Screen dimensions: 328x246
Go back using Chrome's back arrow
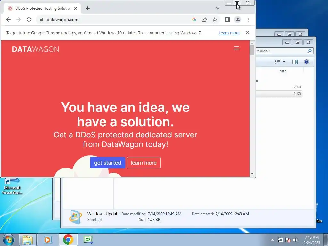click(8, 20)
